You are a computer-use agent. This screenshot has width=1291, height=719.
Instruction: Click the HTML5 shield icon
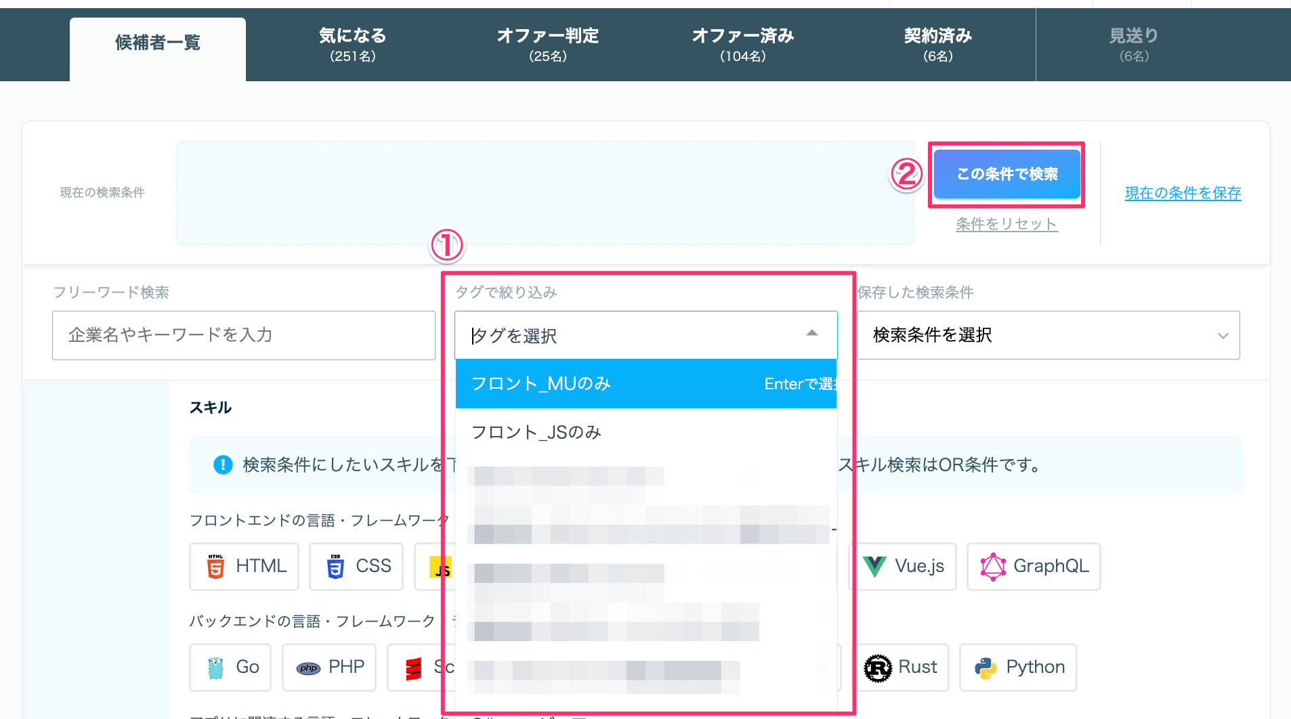[215, 567]
